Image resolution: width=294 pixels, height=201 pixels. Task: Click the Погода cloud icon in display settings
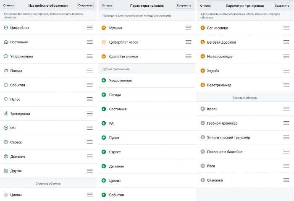pyautogui.click(x=6, y=70)
